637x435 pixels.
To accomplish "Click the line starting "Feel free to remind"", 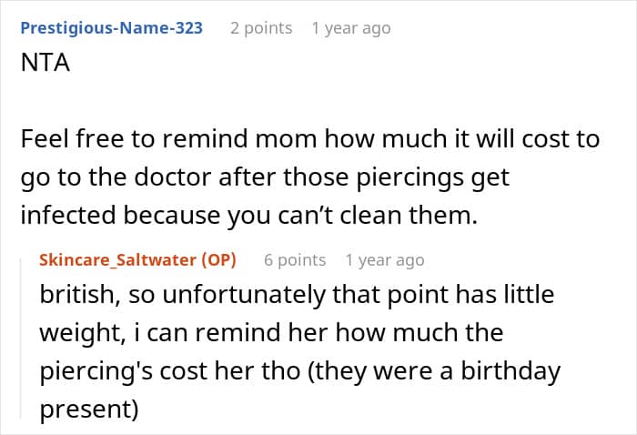I will [309, 138].
